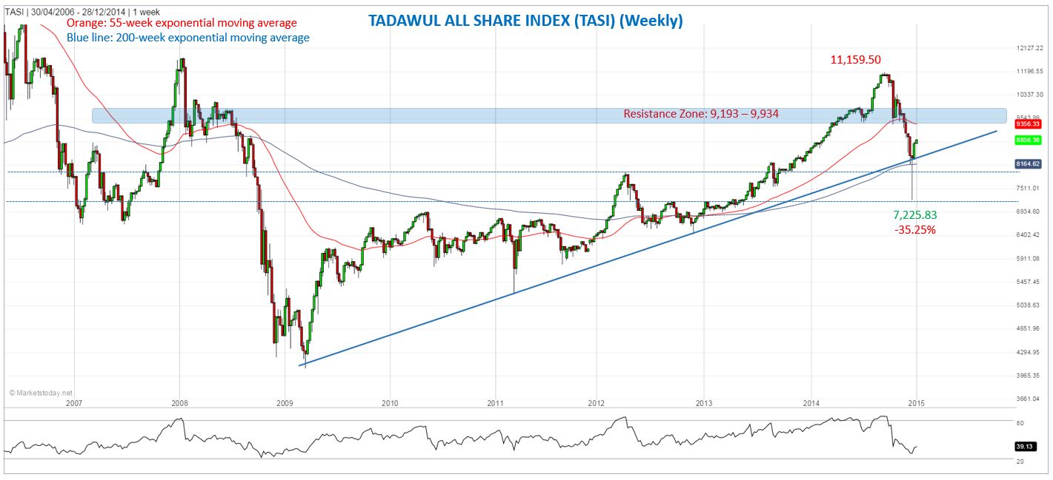The height and width of the screenshot is (480, 1053).
Task: Click the "2008" year label on the time axis
Action: pos(179,404)
